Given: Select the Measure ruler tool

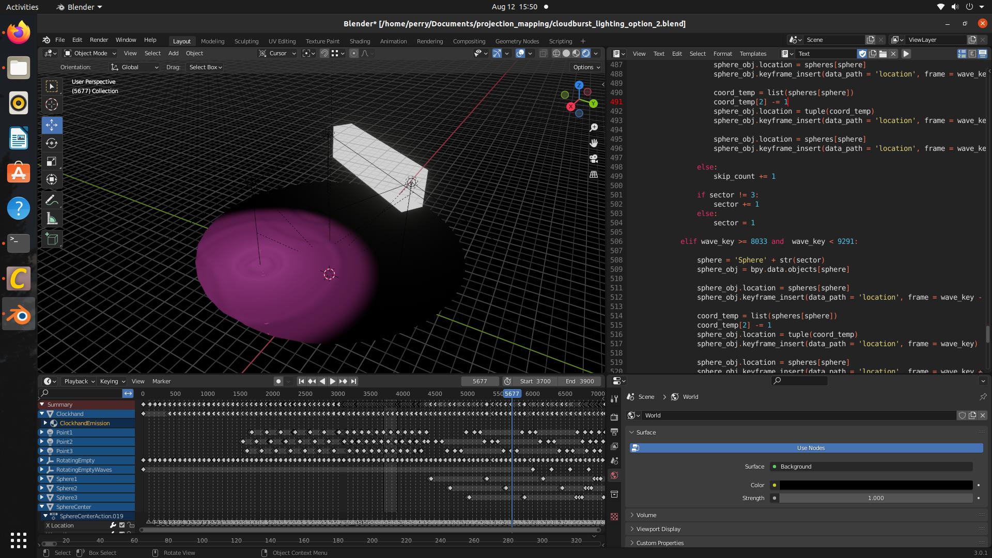Looking at the screenshot, I should (52, 219).
